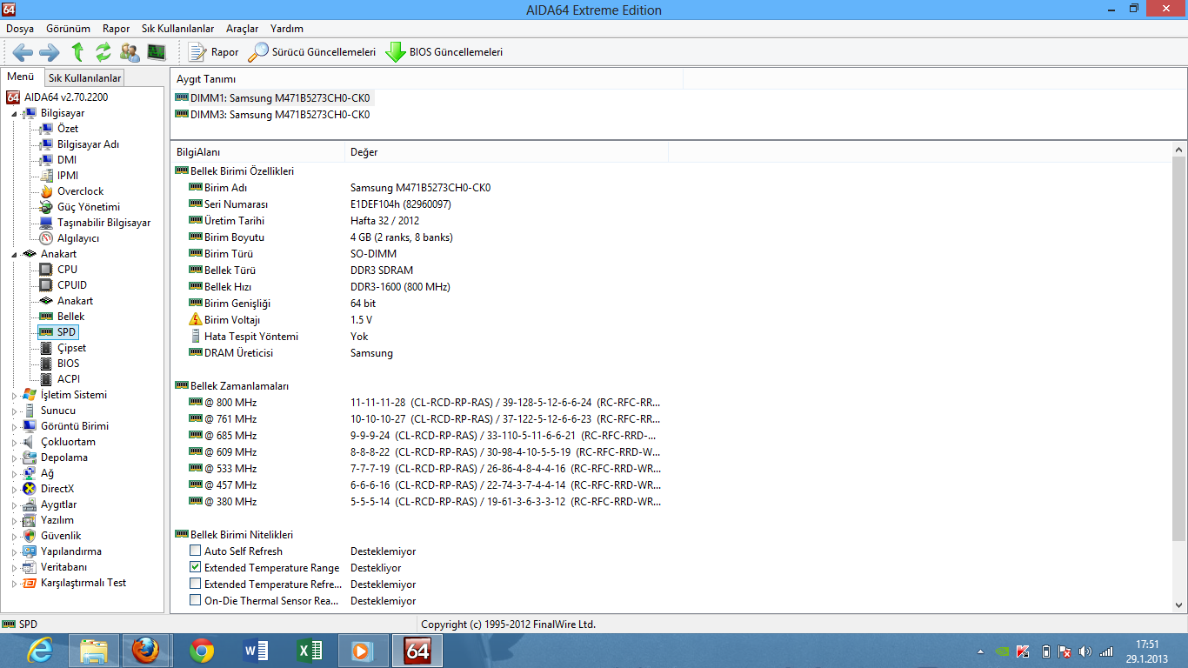Click the Yazılım tree icon

coord(30,520)
